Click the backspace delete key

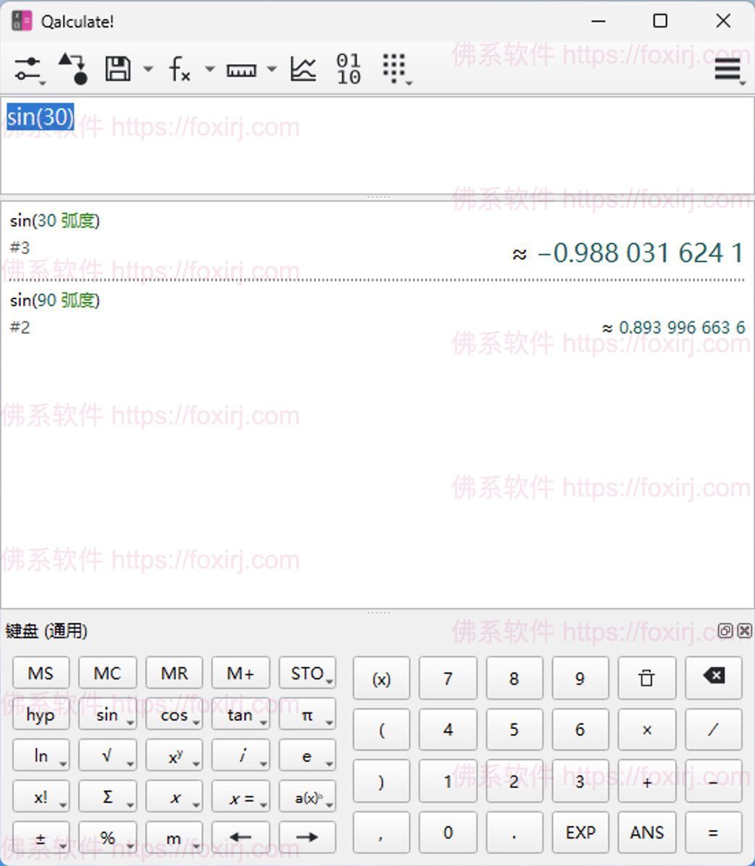click(713, 677)
